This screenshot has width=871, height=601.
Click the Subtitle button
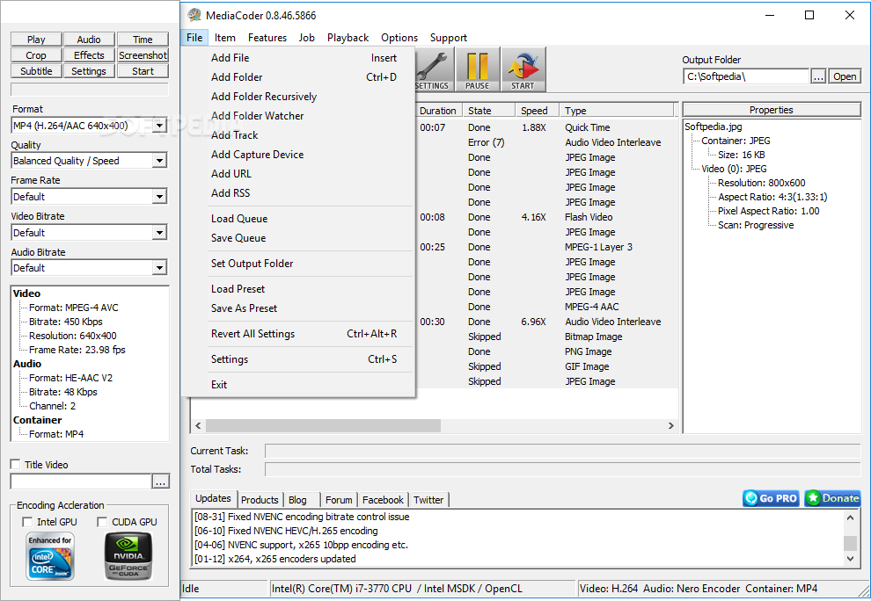36,71
